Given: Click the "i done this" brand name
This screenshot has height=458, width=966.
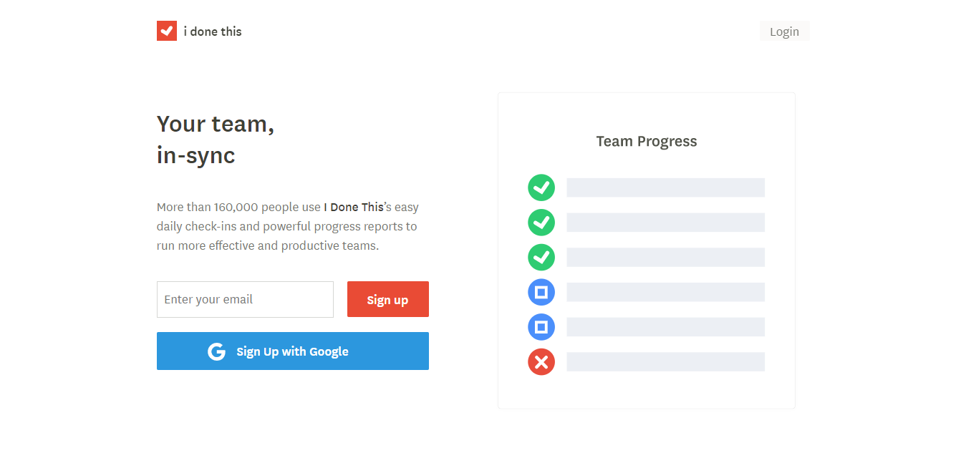Looking at the screenshot, I should click(213, 31).
